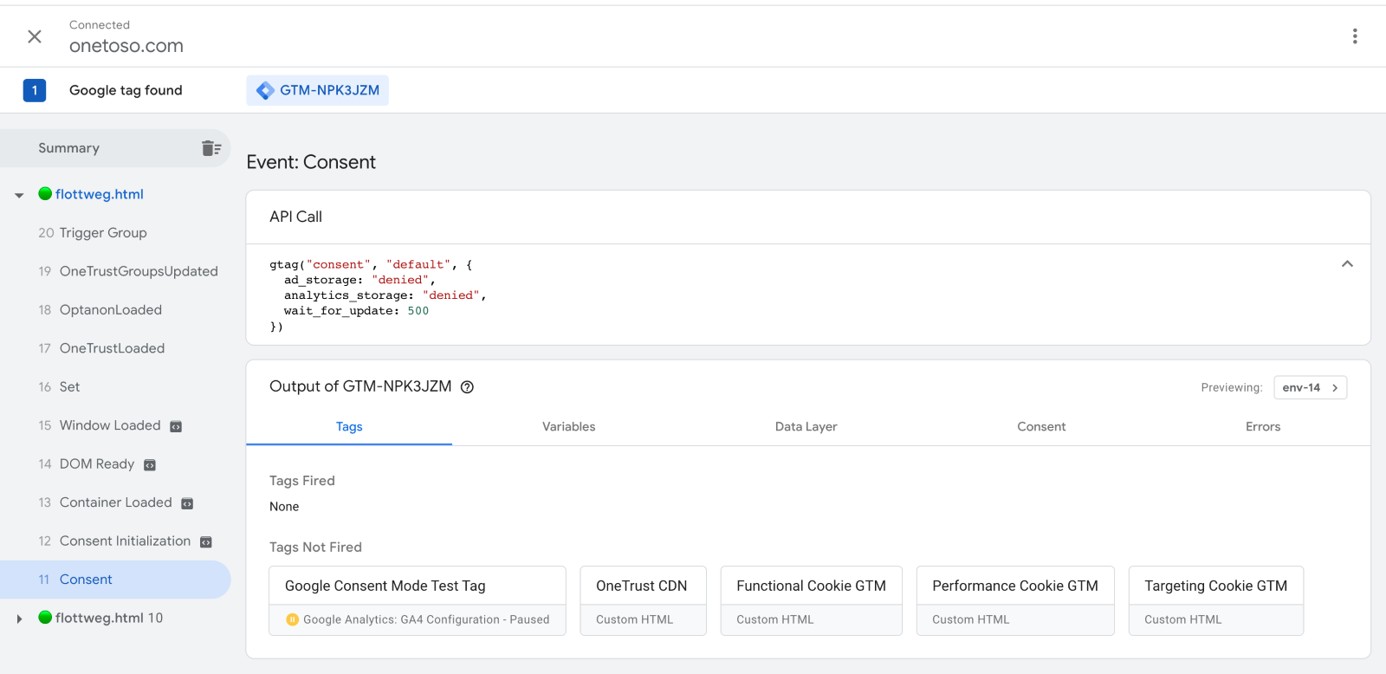The height and width of the screenshot is (674, 1386).
Task: Collapse the API Call code section
Action: (x=1347, y=264)
